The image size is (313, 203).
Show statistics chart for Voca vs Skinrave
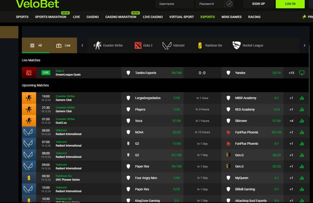[x=302, y=121]
